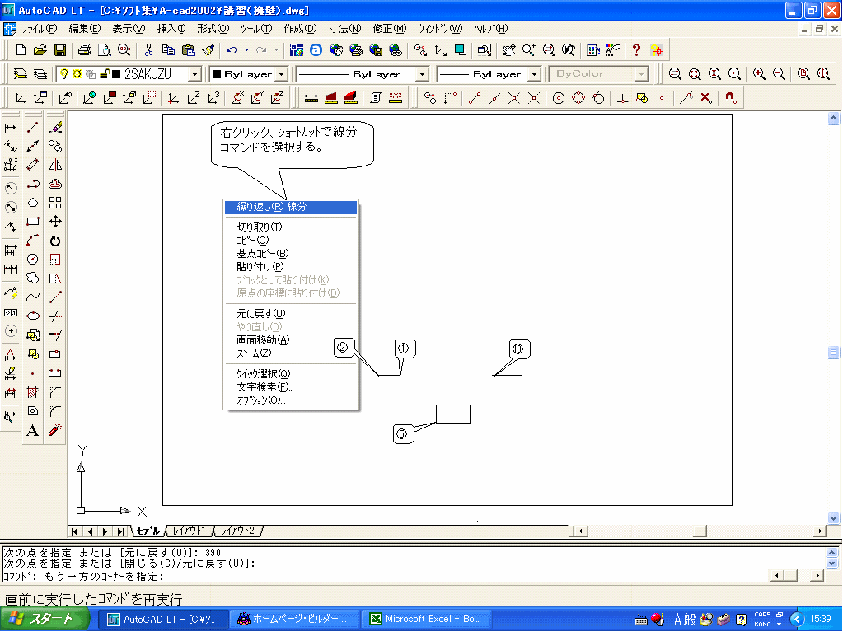This screenshot has width=843, height=632.
Task: Expand the 2SAKUZU layer dropdown
Action: coord(195,73)
